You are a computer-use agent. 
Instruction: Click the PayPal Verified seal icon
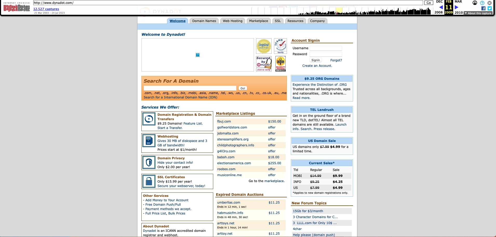tap(264, 46)
